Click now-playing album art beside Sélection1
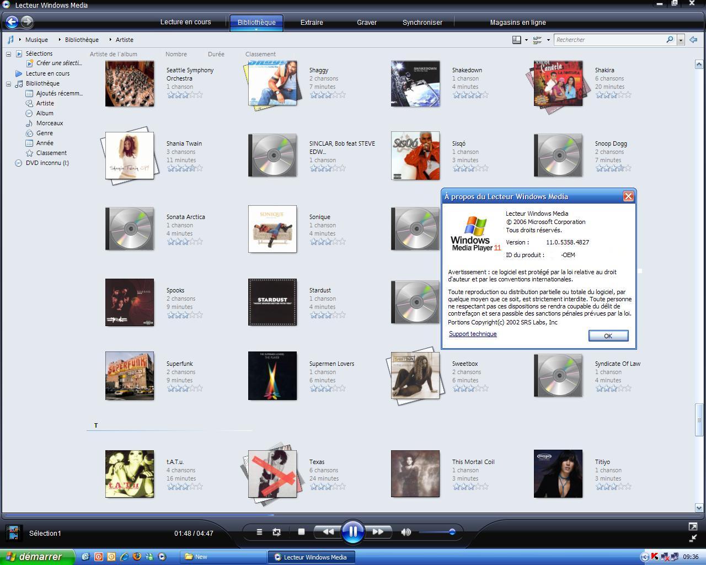The width and height of the screenshot is (706, 565). (x=14, y=532)
